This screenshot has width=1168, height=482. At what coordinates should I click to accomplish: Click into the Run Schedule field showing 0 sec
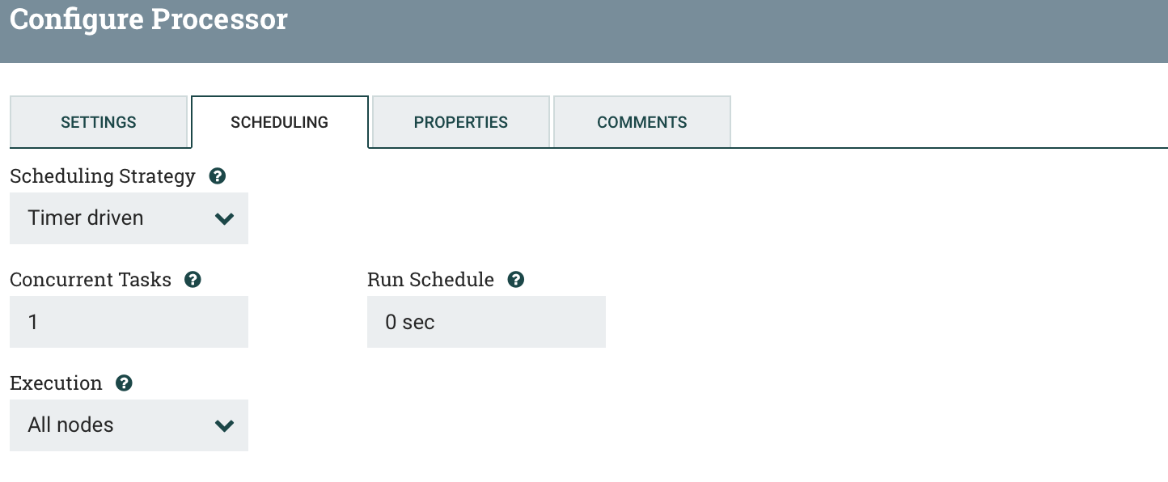pos(486,322)
